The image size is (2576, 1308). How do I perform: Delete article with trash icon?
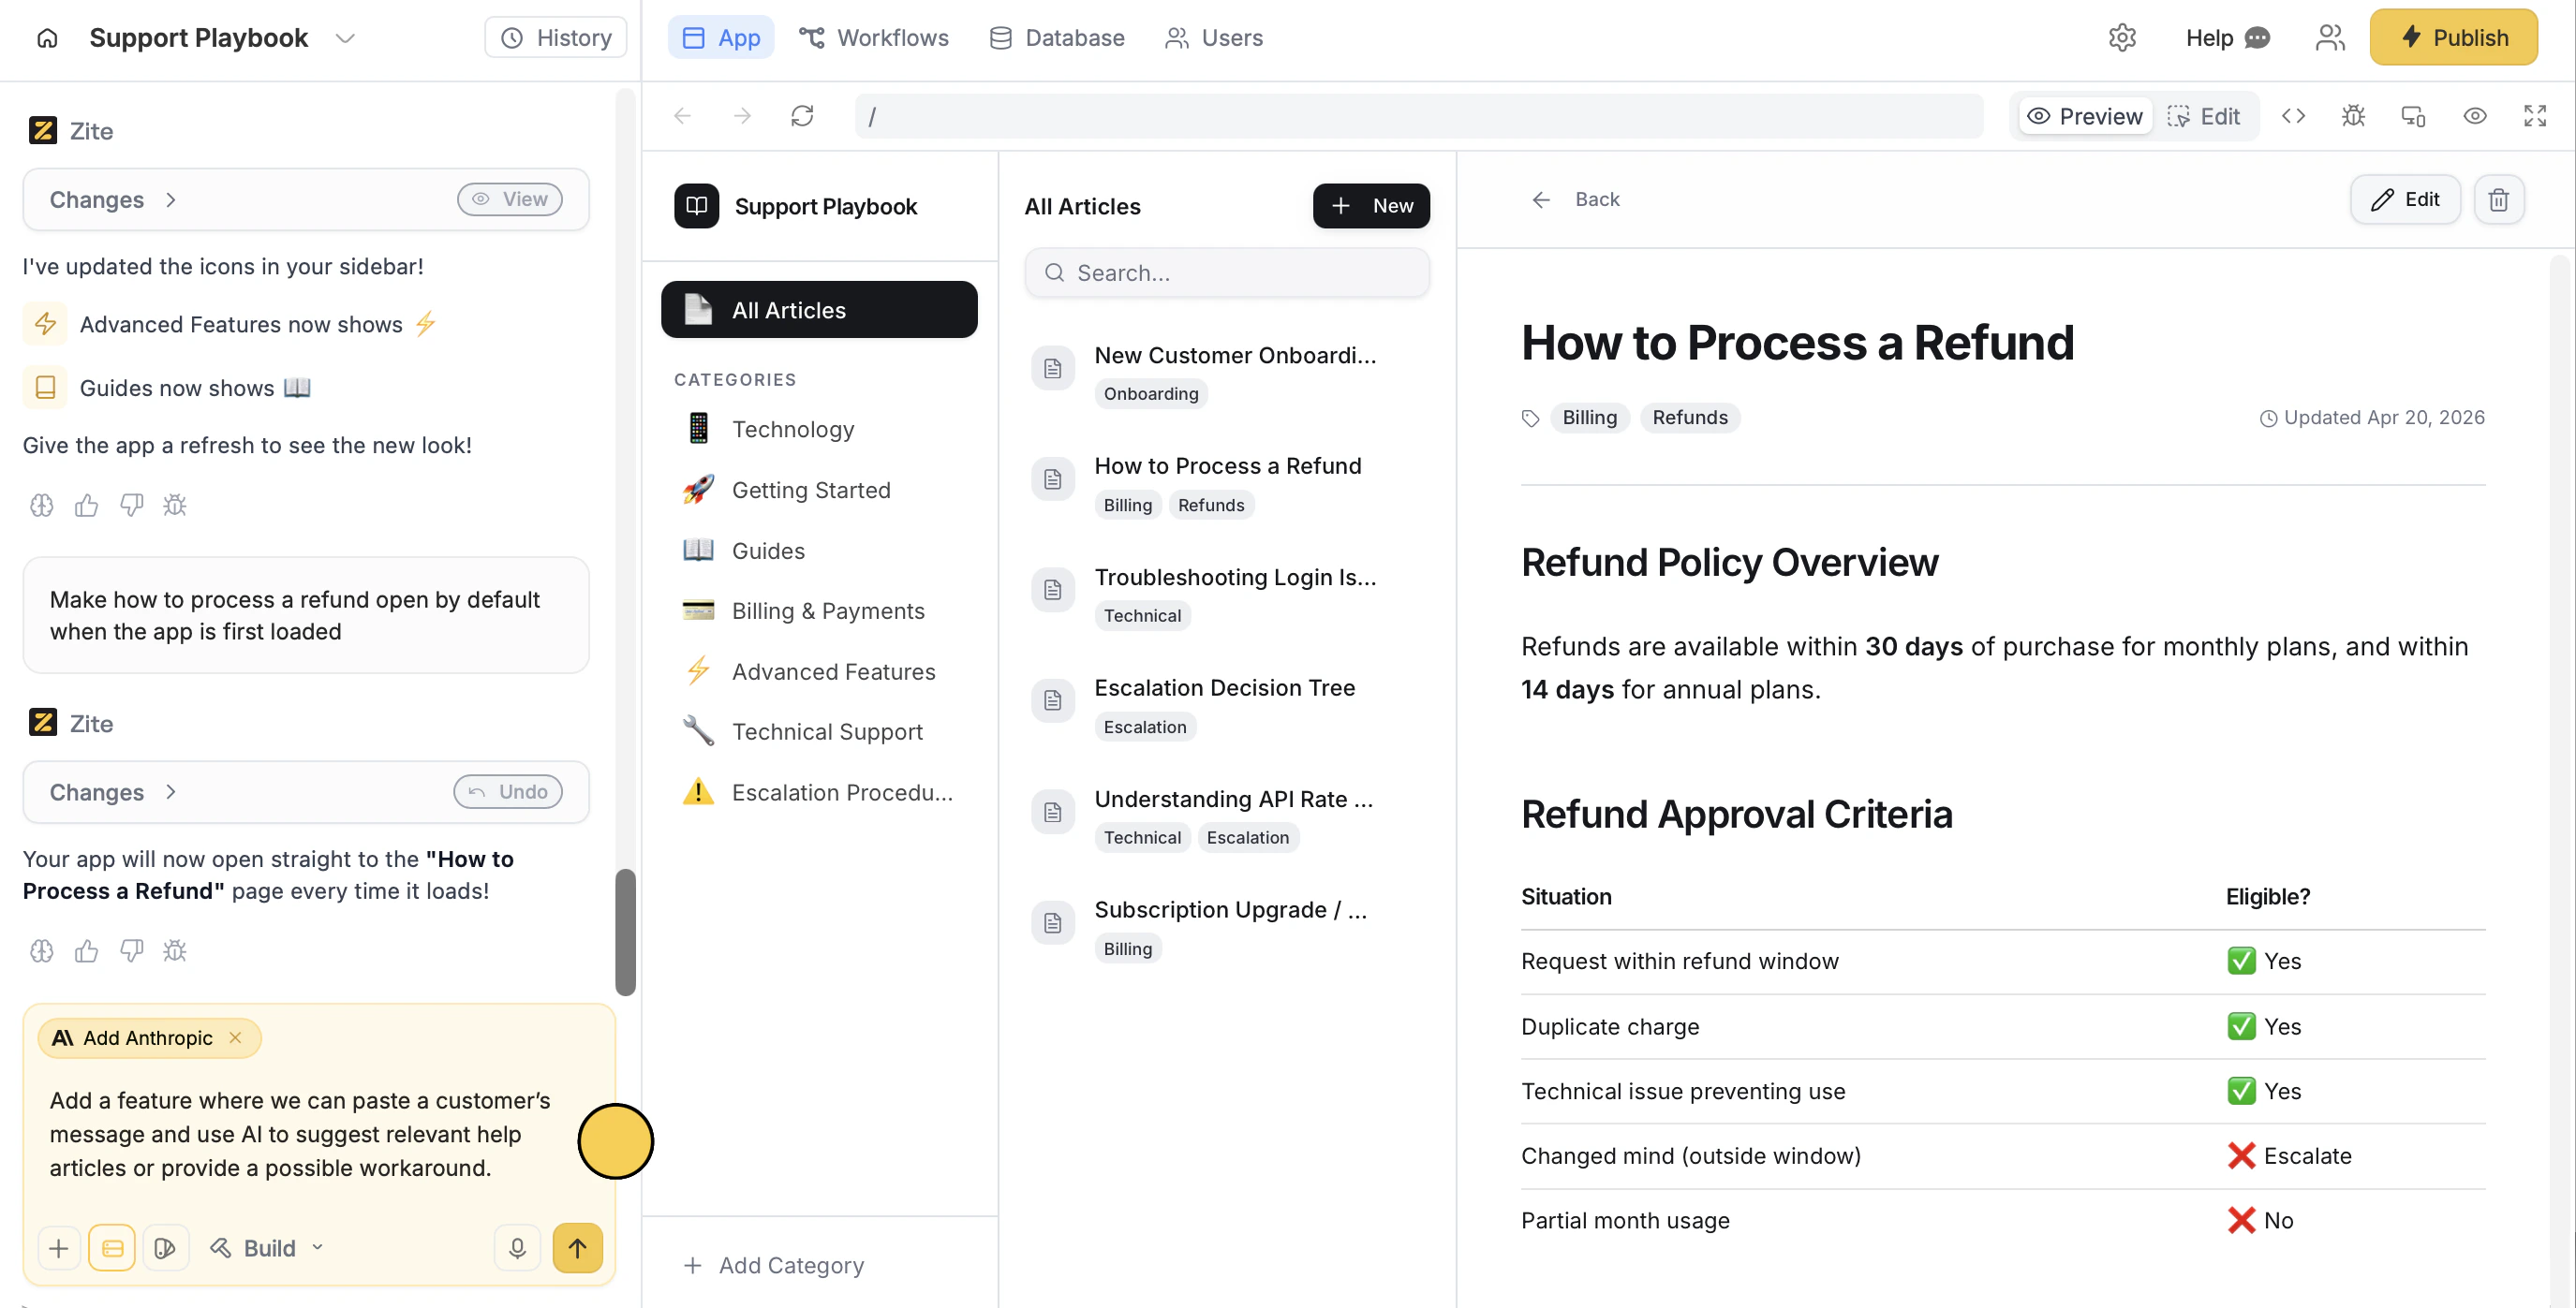click(x=2498, y=198)
